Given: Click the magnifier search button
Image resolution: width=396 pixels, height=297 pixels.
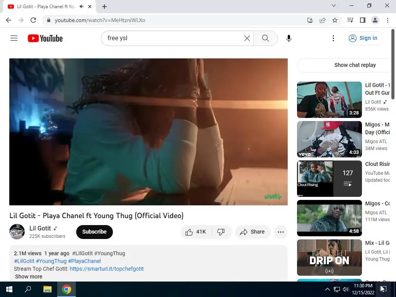Looking at the screenshot, I should 265,38.
